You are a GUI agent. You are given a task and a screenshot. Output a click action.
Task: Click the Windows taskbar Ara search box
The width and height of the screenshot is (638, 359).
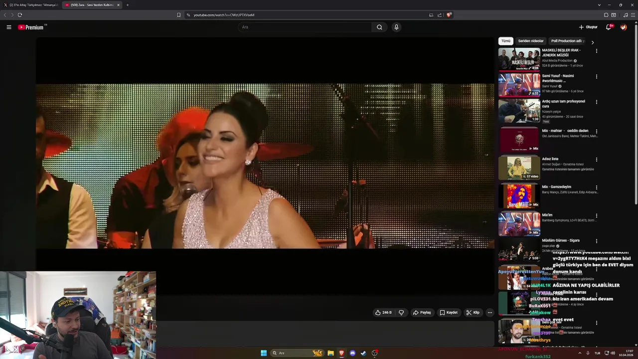297,353
